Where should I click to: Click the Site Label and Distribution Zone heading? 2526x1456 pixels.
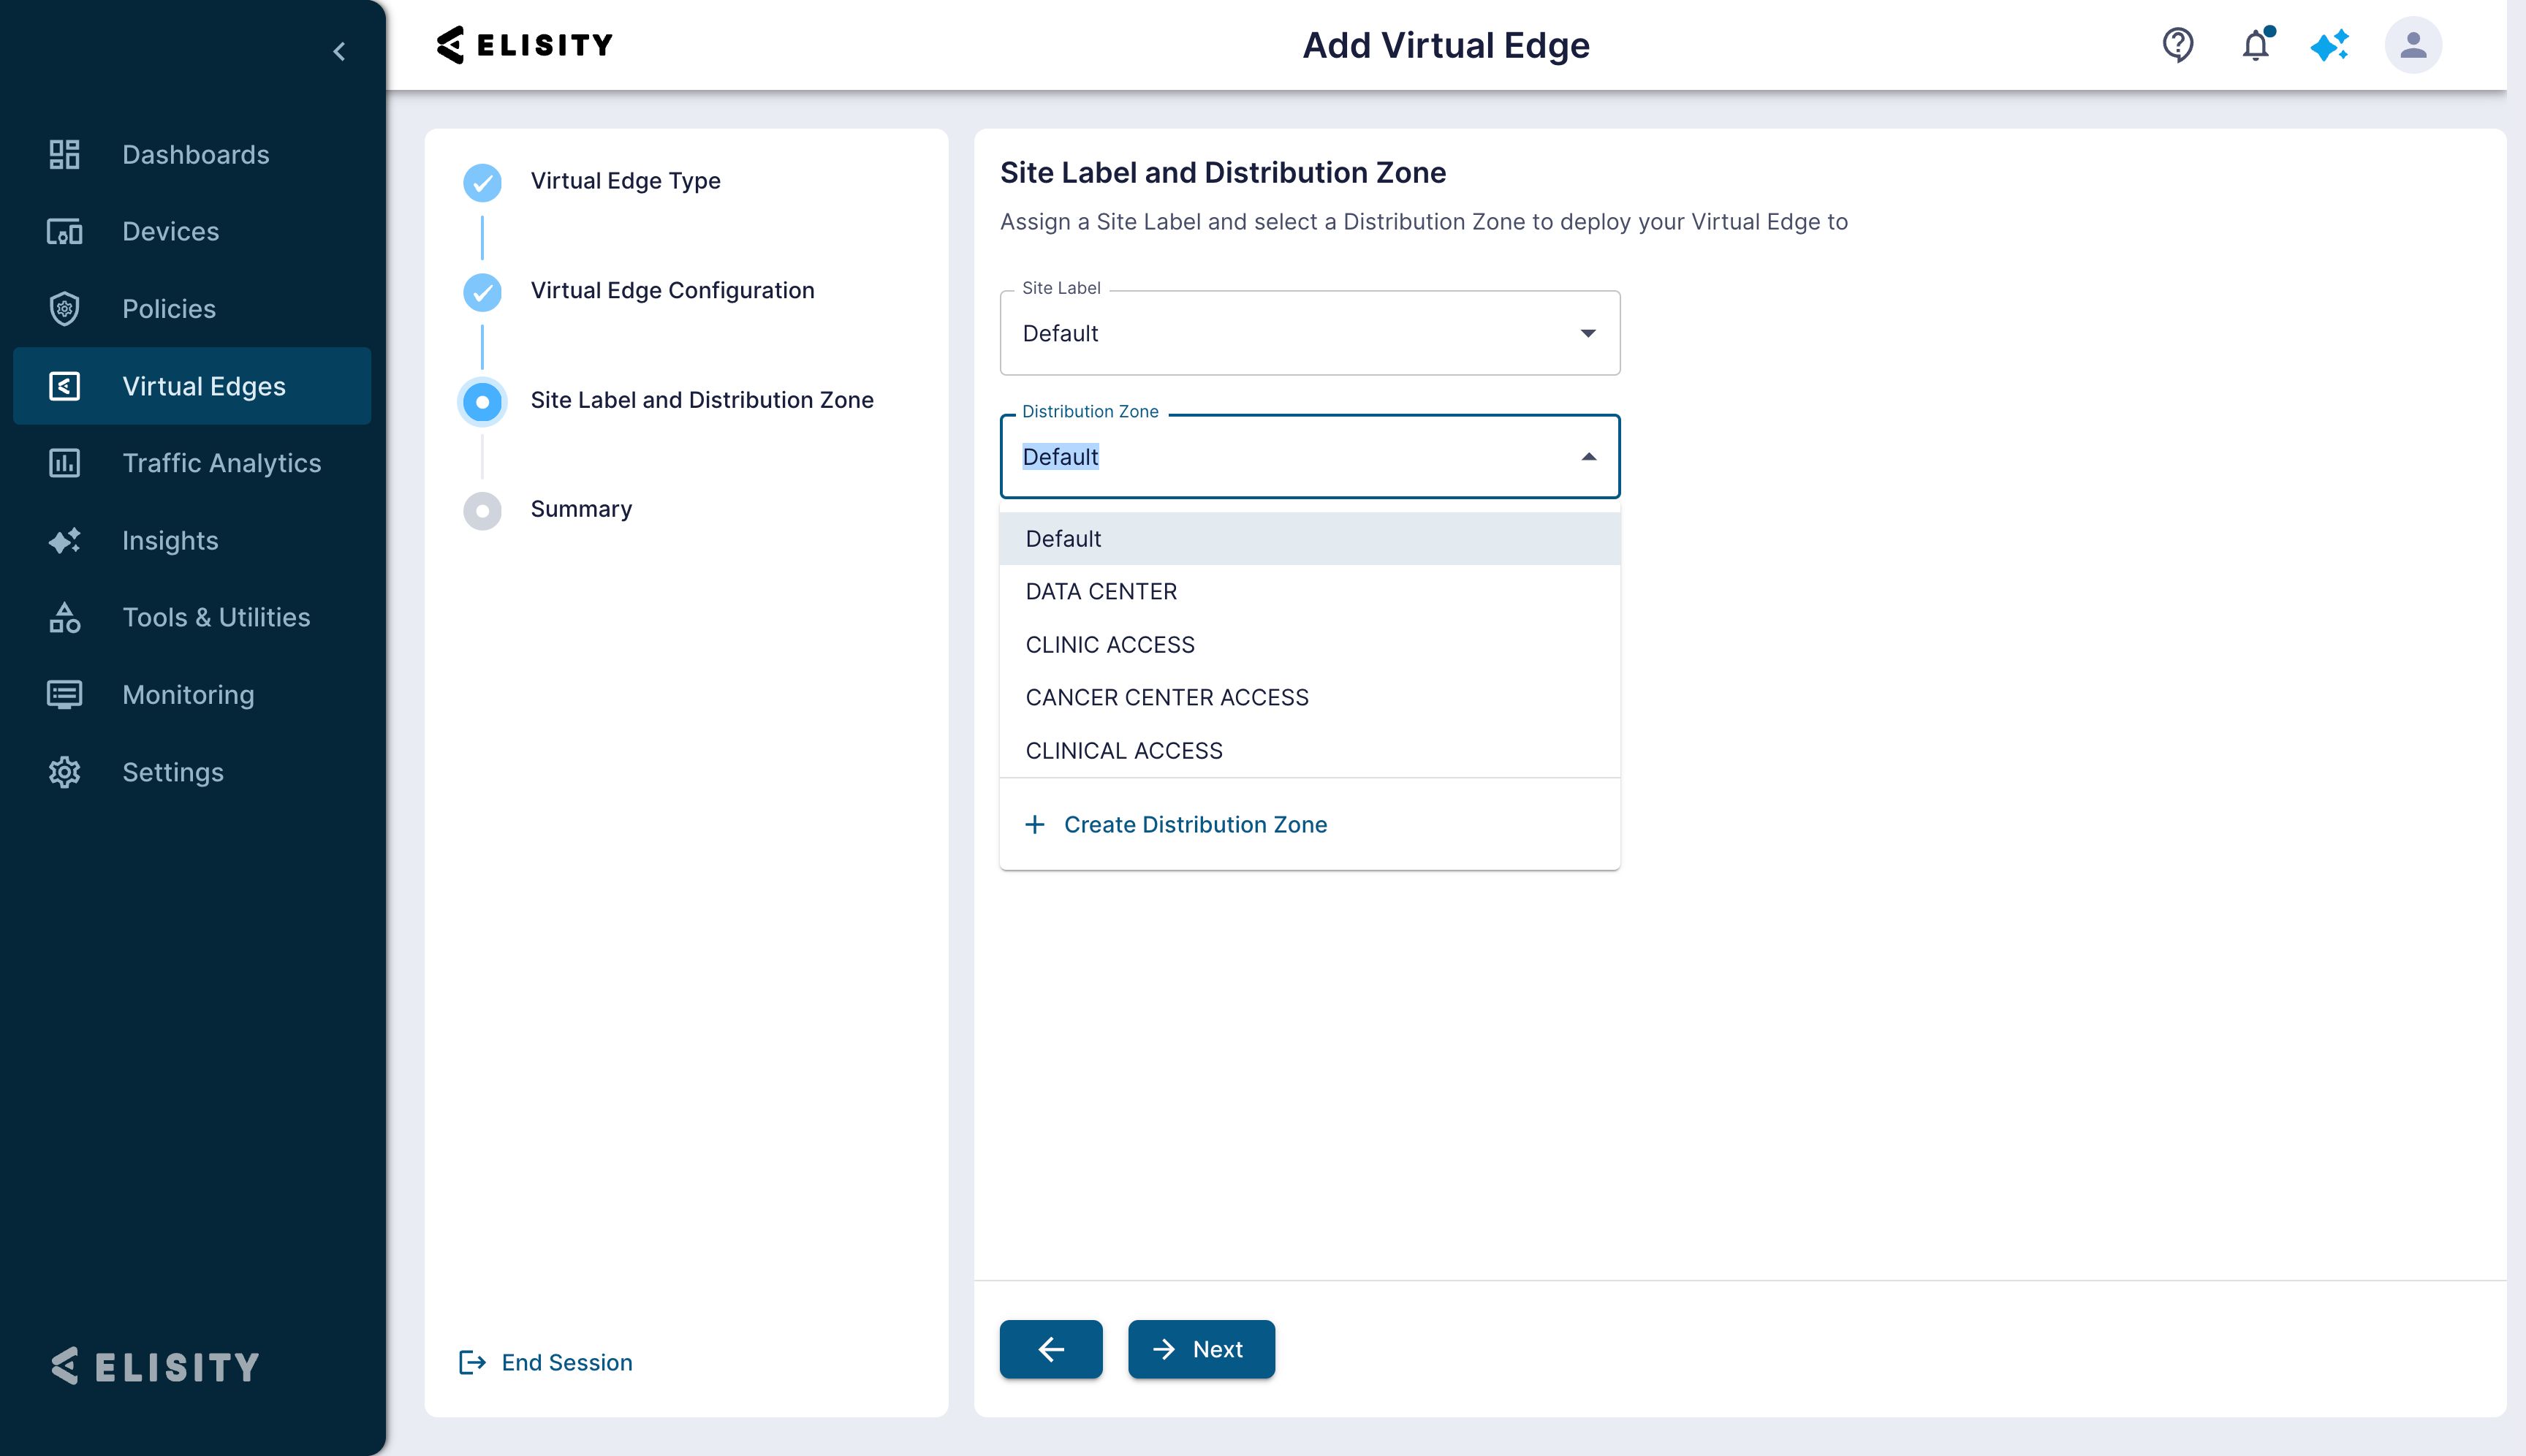tap(1223, 173)
